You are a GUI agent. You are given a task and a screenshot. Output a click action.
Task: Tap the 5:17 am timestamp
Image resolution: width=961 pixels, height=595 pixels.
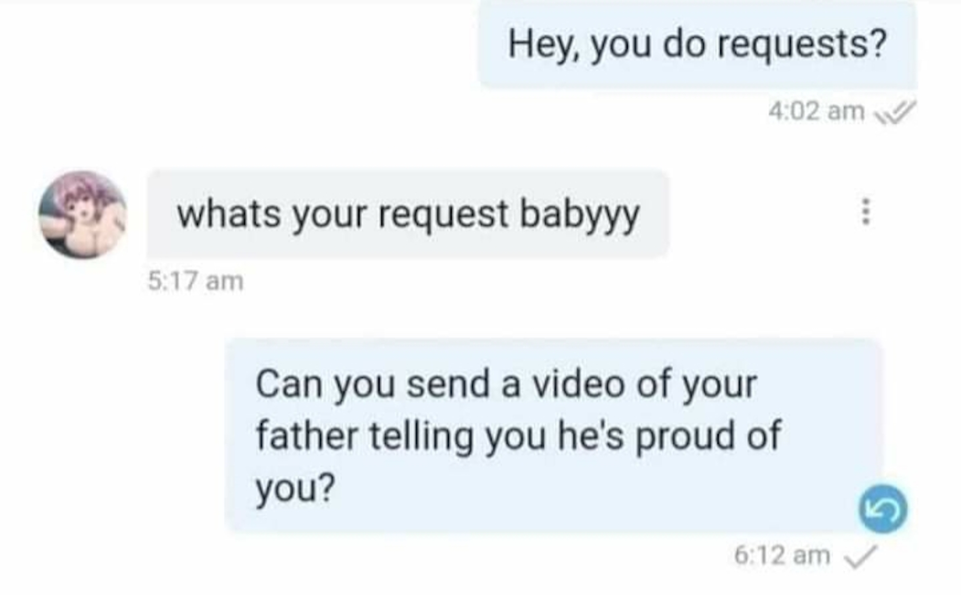[196, 281]
